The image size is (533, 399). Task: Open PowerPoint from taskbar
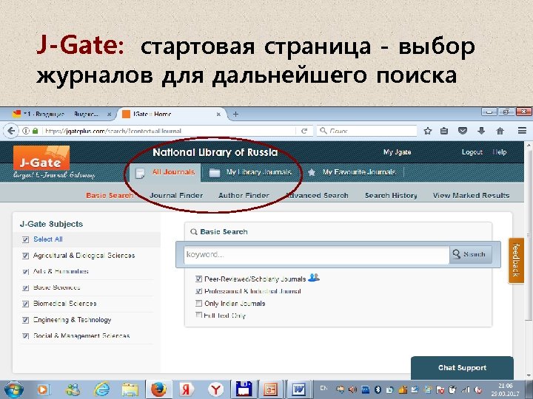click(x=271, y=389)
